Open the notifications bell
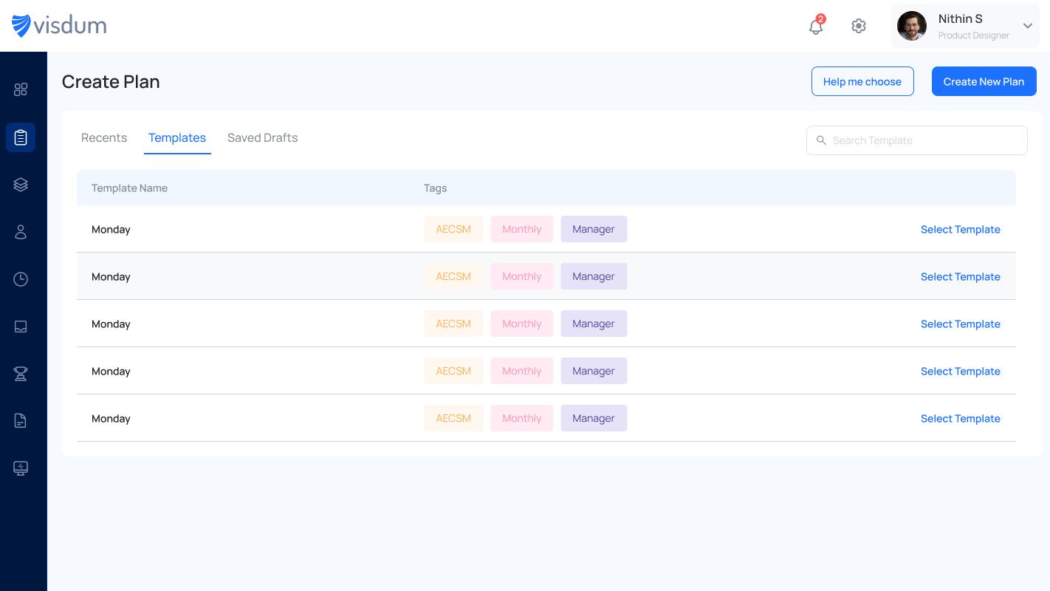The height and width of the screenshot is (591, 1050). [816, 27]
